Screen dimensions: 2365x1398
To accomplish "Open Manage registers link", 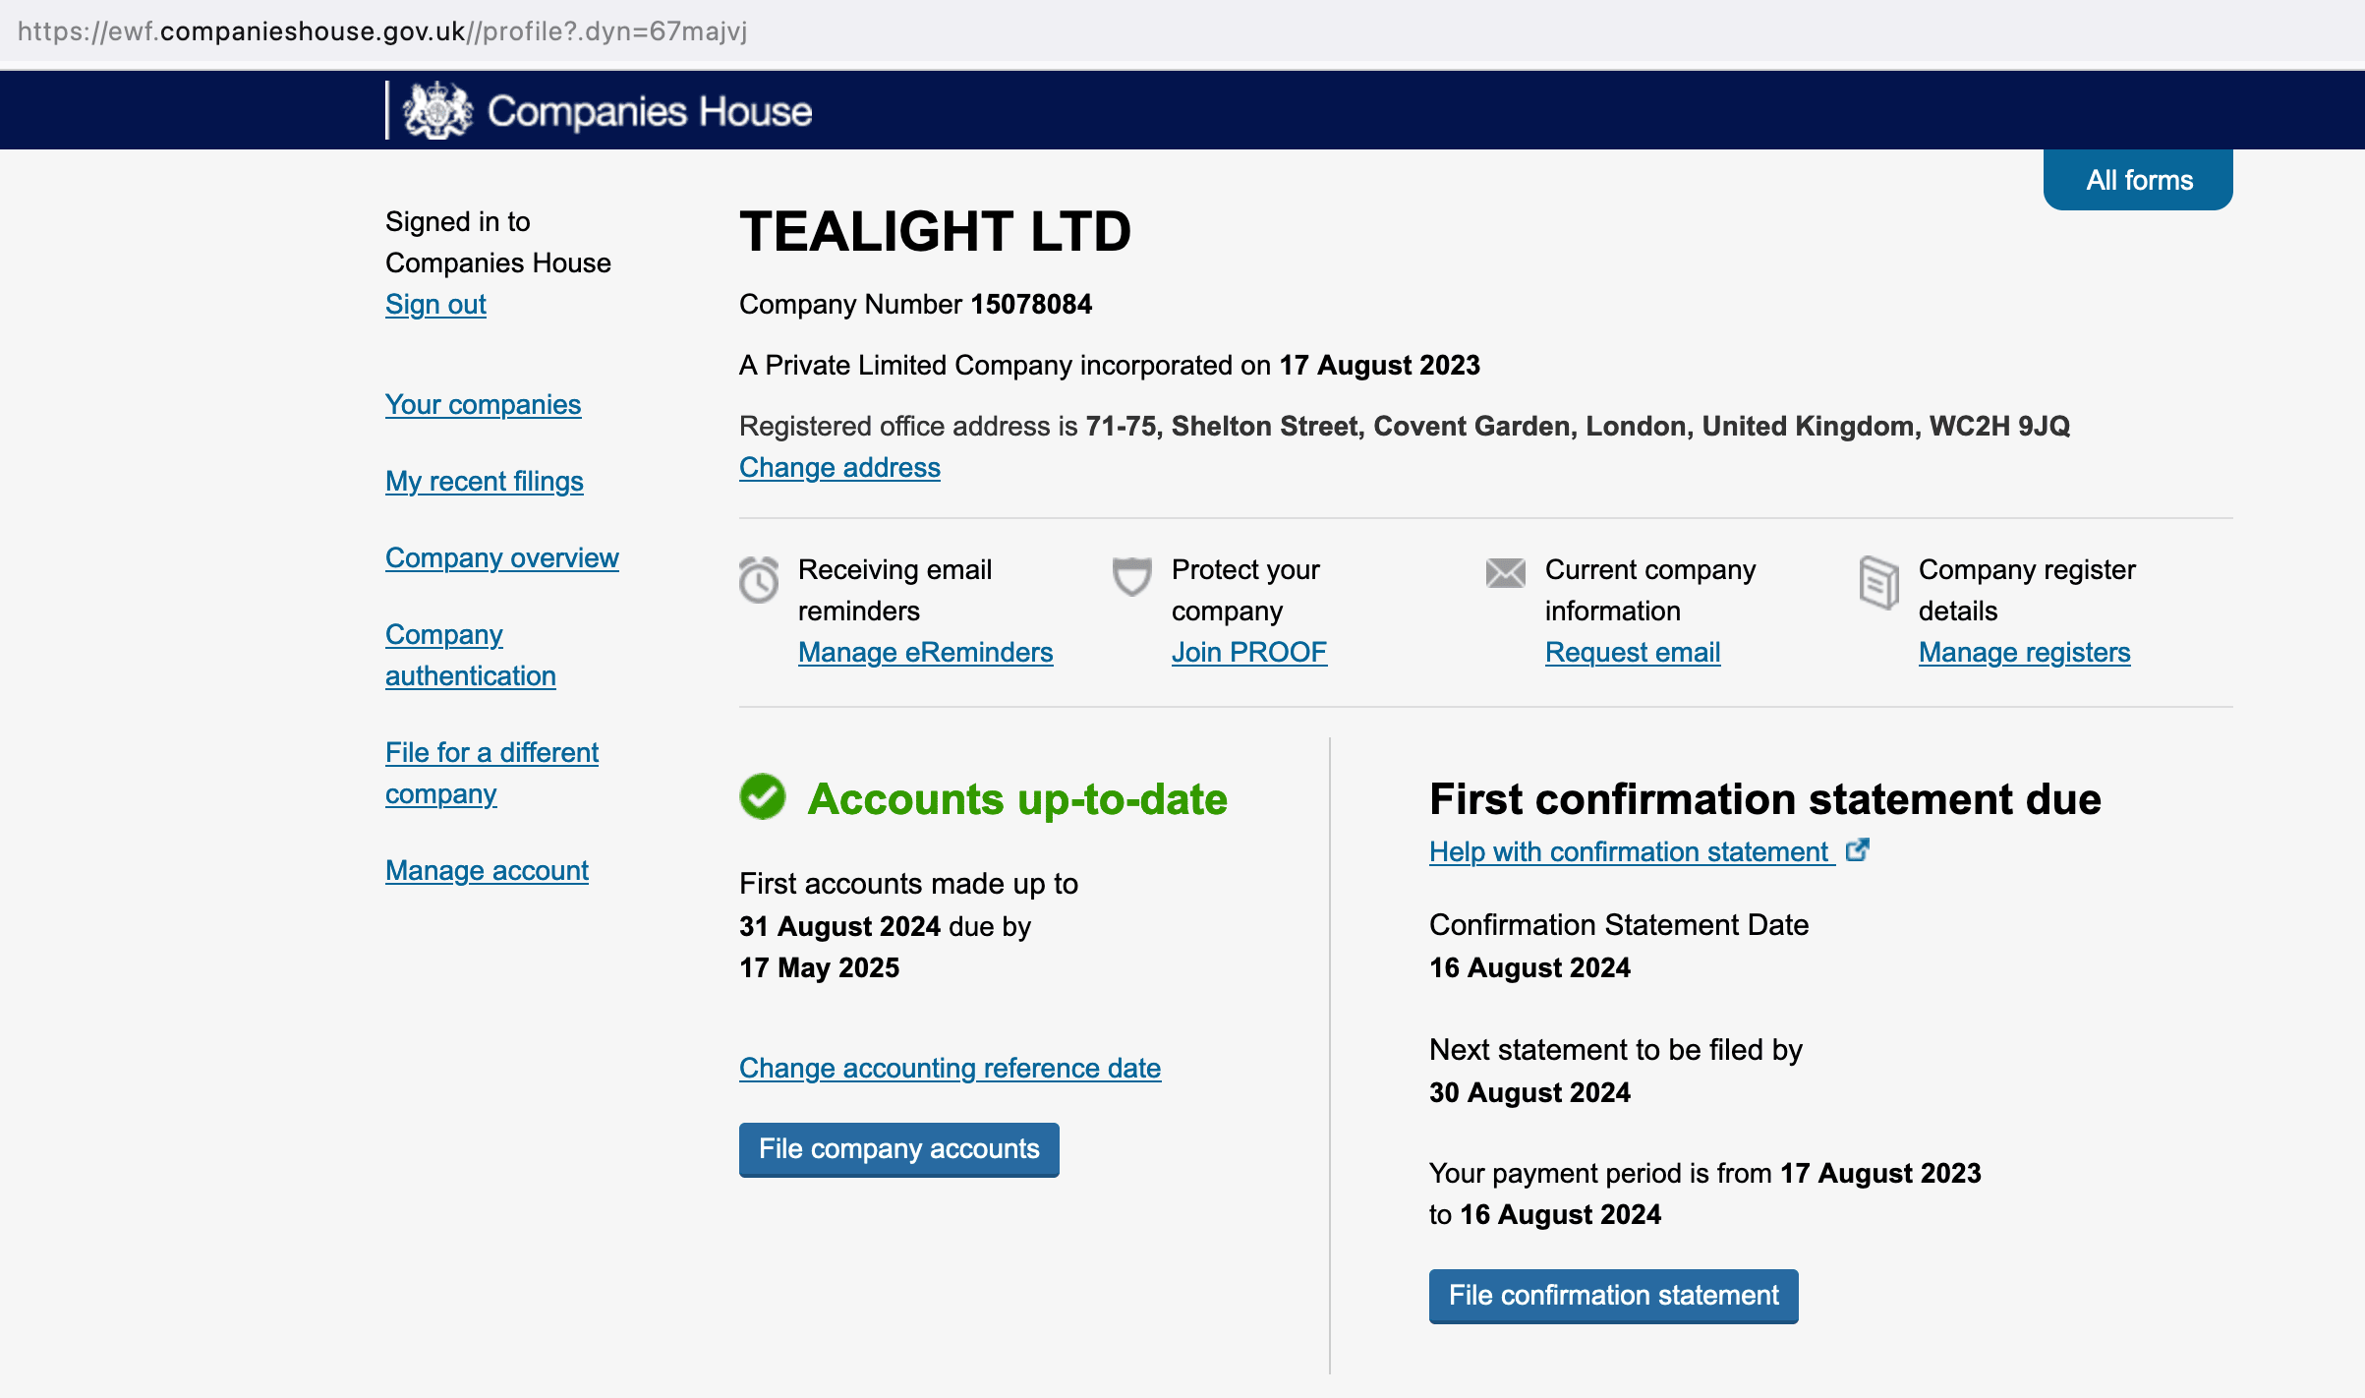I will tap(2024, 653).
